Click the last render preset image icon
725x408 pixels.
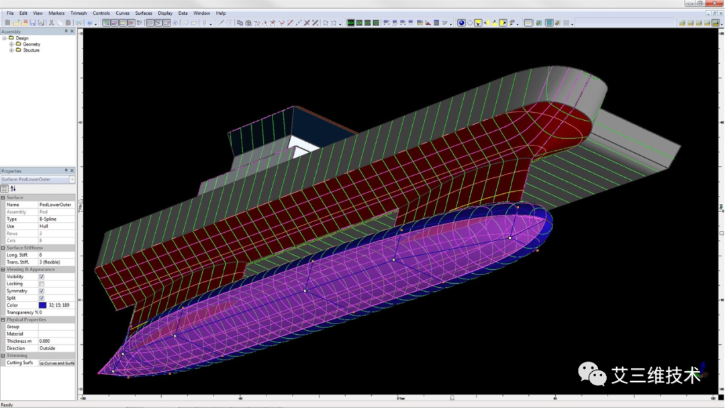[716, 23]
